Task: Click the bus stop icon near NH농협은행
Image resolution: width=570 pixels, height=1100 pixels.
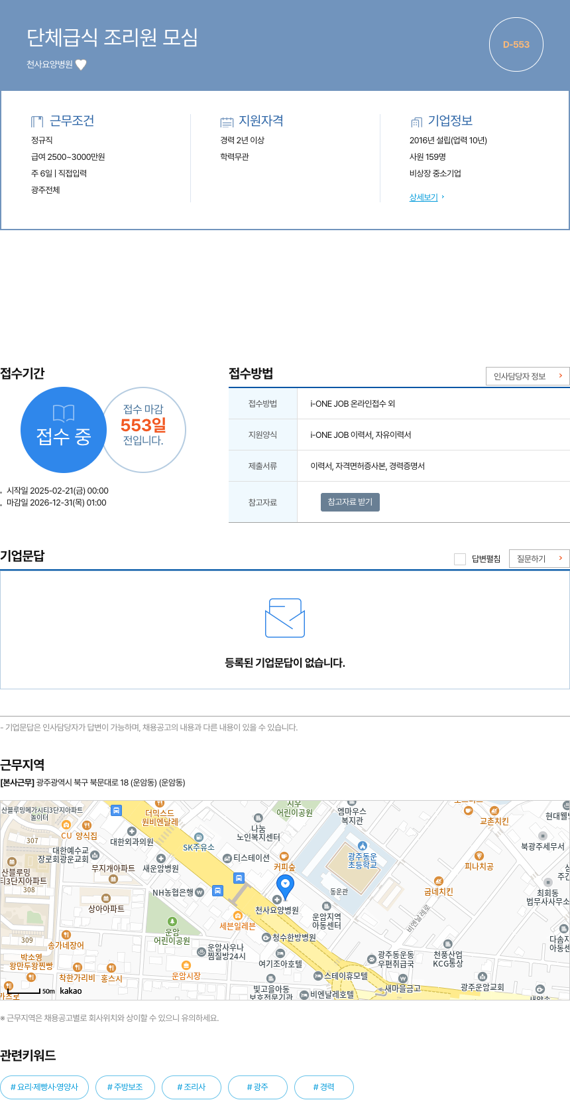Action: 217,890
